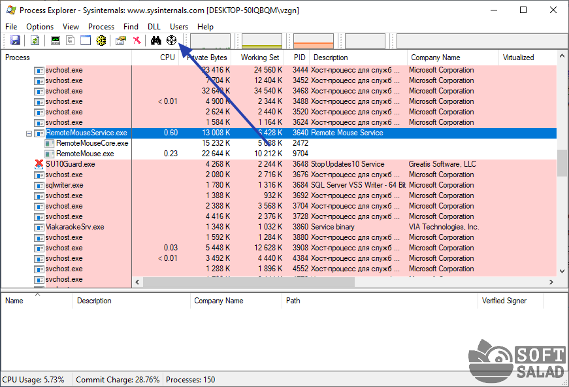Select the RemoteMouse.exe process row
Screen dimensions: 569x387
(x=279, y=154)
